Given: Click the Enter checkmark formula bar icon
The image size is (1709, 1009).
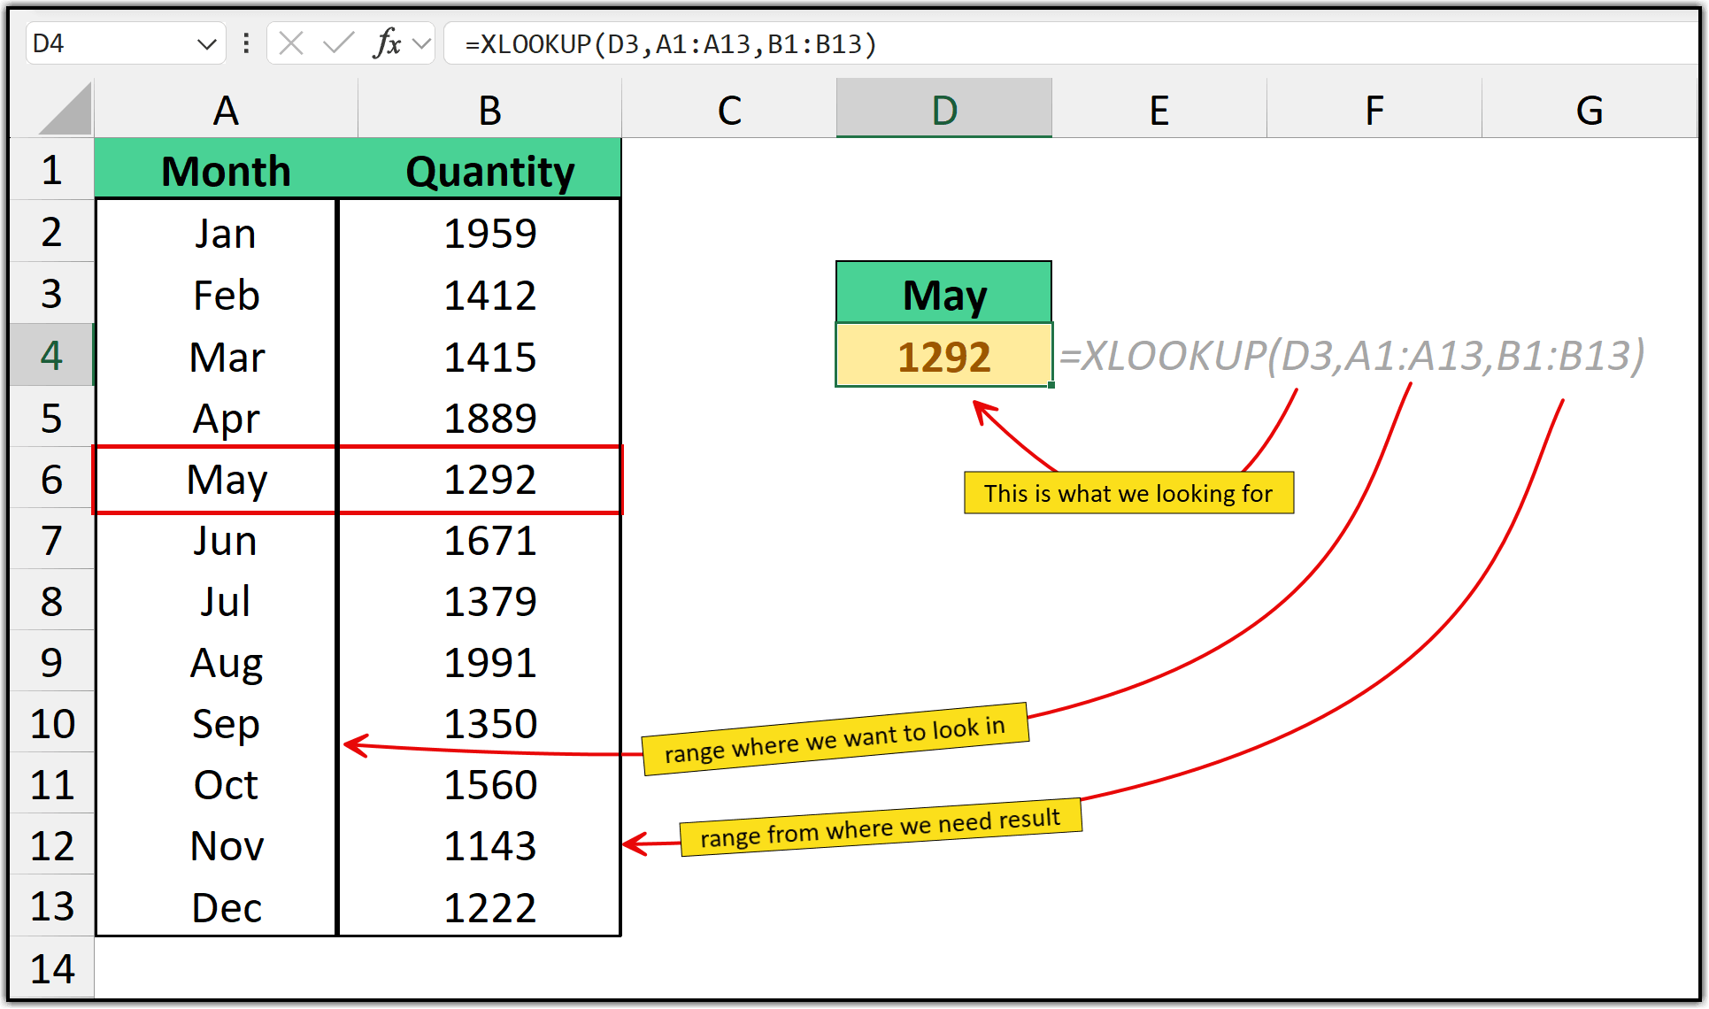Looking at the screenshot, I should click(x=338, y=43).
